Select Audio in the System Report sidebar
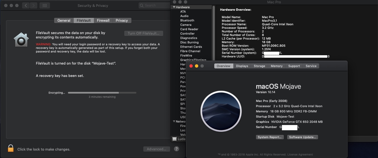Image resolution: width=378 pixels, height=158 pixels. pyautogui.click(x=184, y=16)
